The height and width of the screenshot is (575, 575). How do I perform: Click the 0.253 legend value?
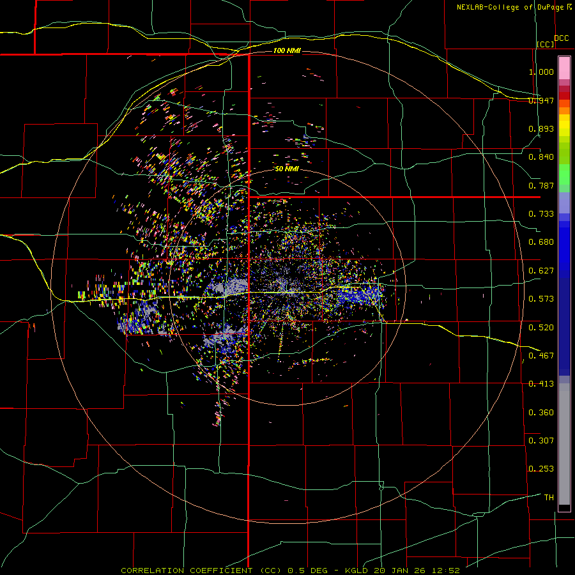click(541, 469)
